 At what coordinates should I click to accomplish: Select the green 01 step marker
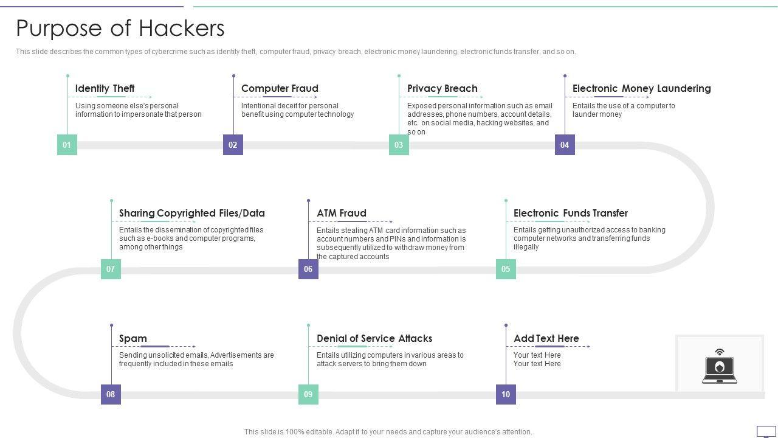pyautogui.click(x=67, y=145)
